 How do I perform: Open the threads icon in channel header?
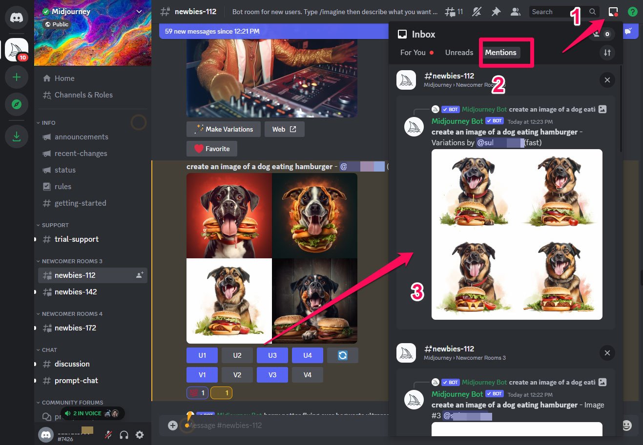coord(454,12)
